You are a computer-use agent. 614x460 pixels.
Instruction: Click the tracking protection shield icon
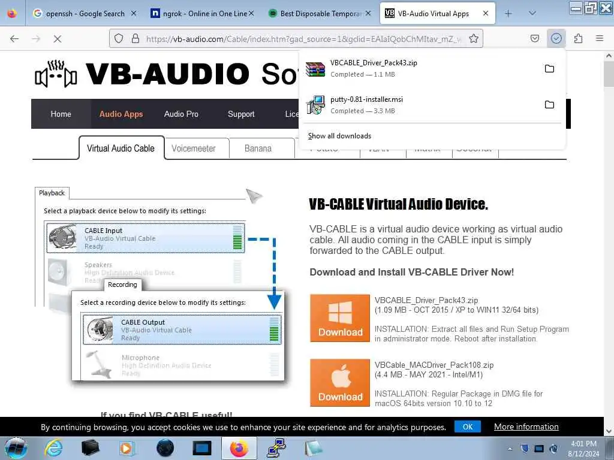(x=119, y=38)
